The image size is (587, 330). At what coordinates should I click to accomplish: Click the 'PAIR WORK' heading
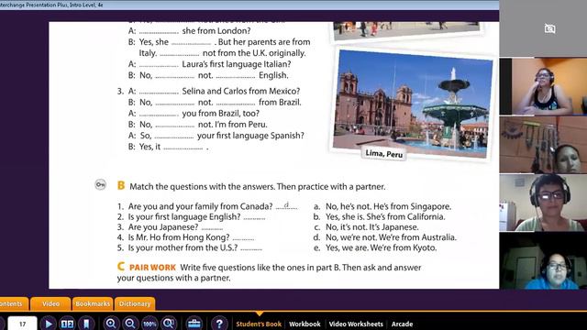click(152, 268)
